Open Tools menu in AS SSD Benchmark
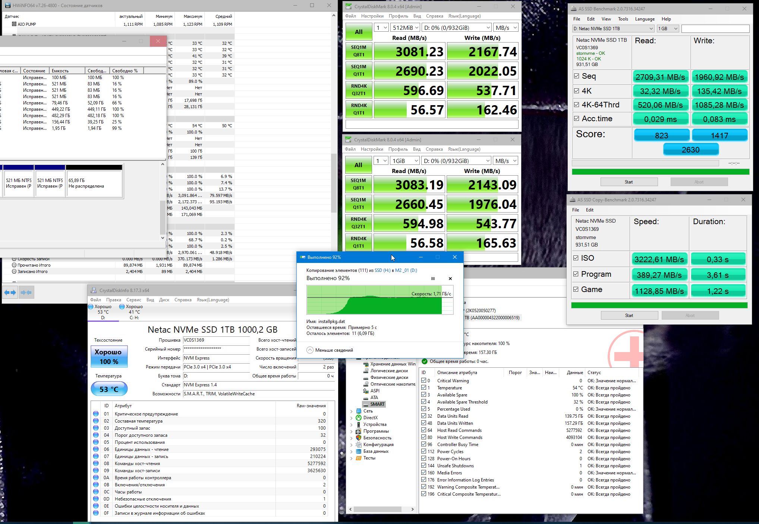Screen dimensions: 759x524 [x=623, y=19]
